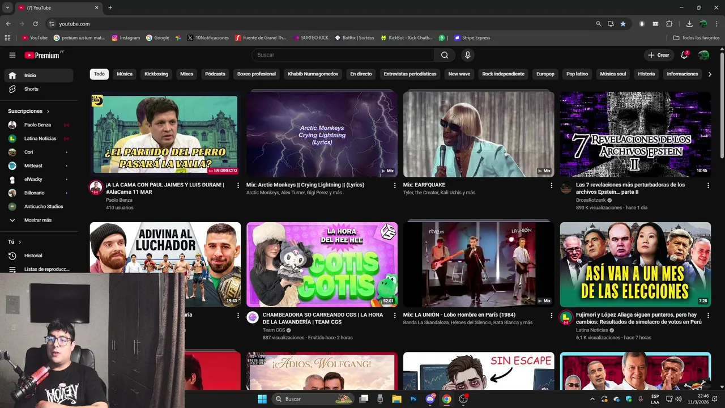
Task: Bookmark this page with the star
Action: pos(623,24)
